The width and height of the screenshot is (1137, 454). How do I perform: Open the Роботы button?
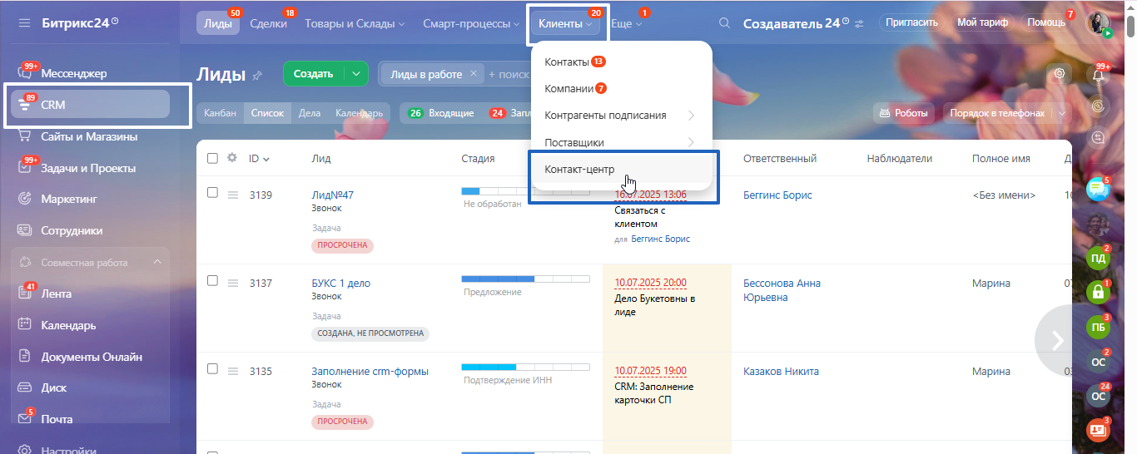903,113
